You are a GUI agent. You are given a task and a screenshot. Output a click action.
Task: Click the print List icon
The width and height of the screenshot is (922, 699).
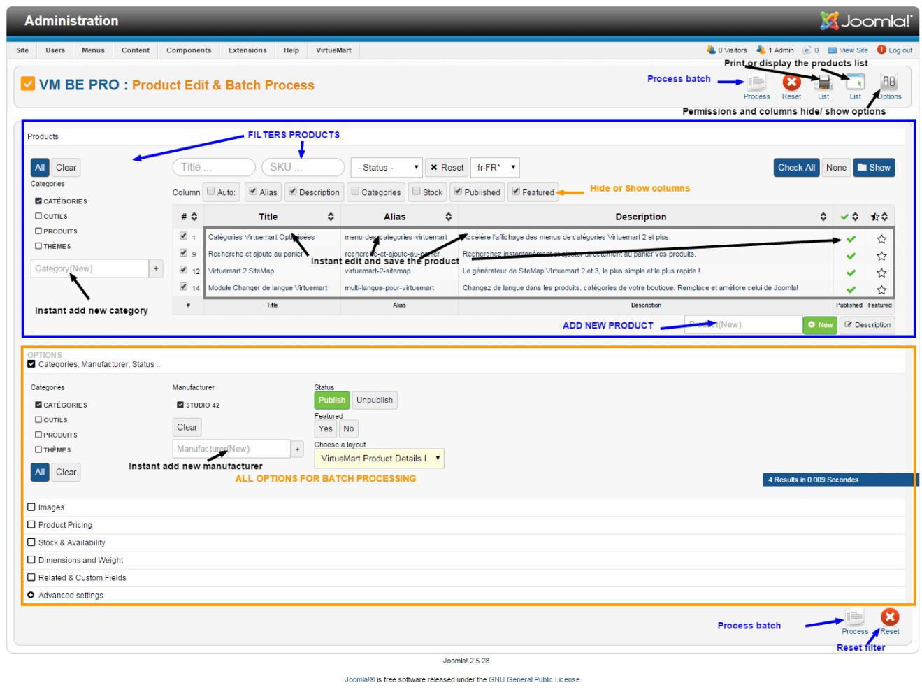click(x=824, y=82)
